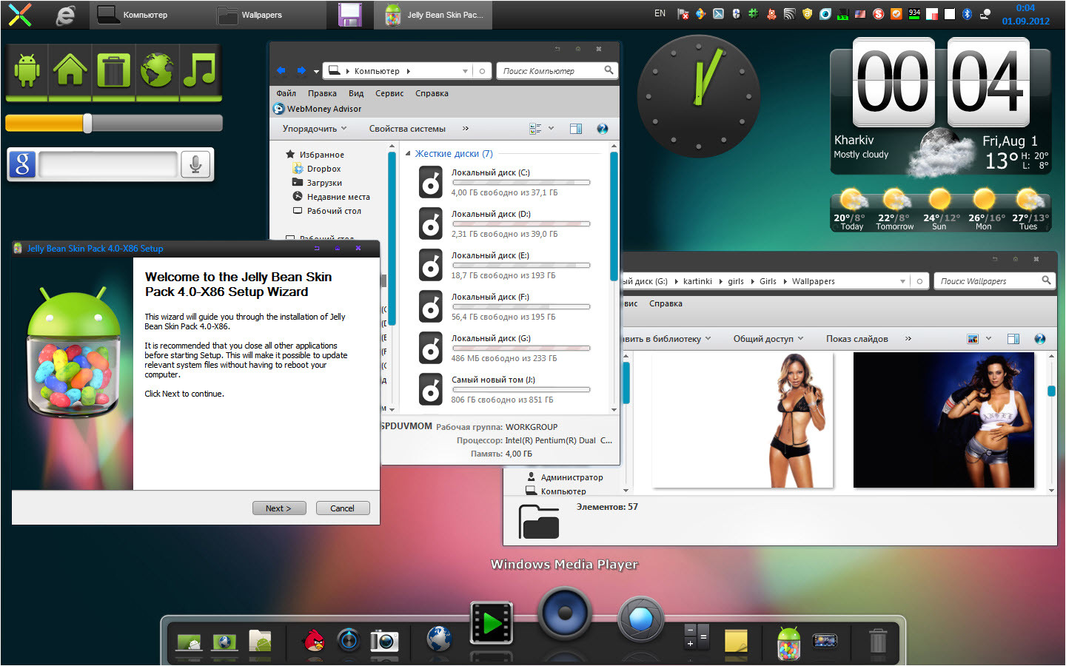Viewport: 1066px width, 666px height.
Task: Click WebMoney Advisor toolbar item
Action: coord(318,109)
